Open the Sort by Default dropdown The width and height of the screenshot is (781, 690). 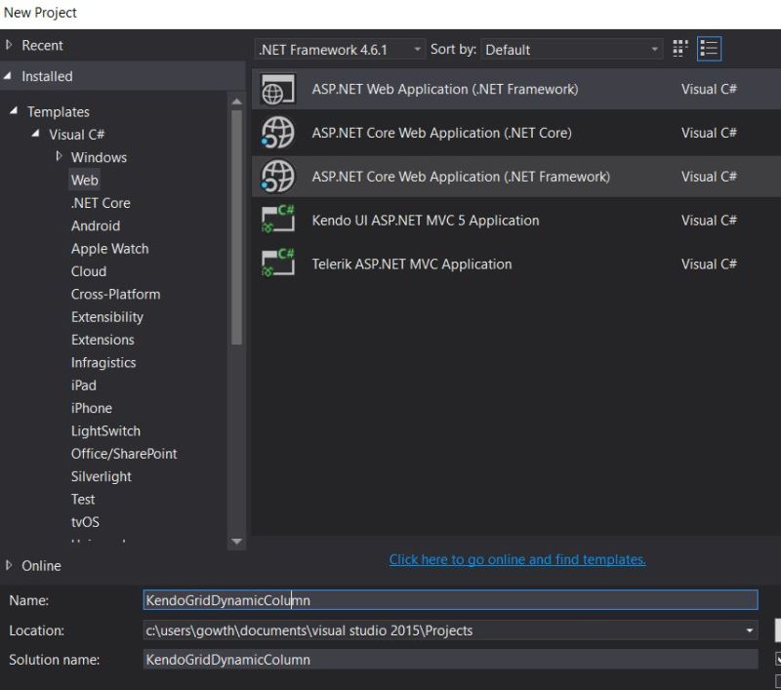pyautogui.click(x=656, y=49)
